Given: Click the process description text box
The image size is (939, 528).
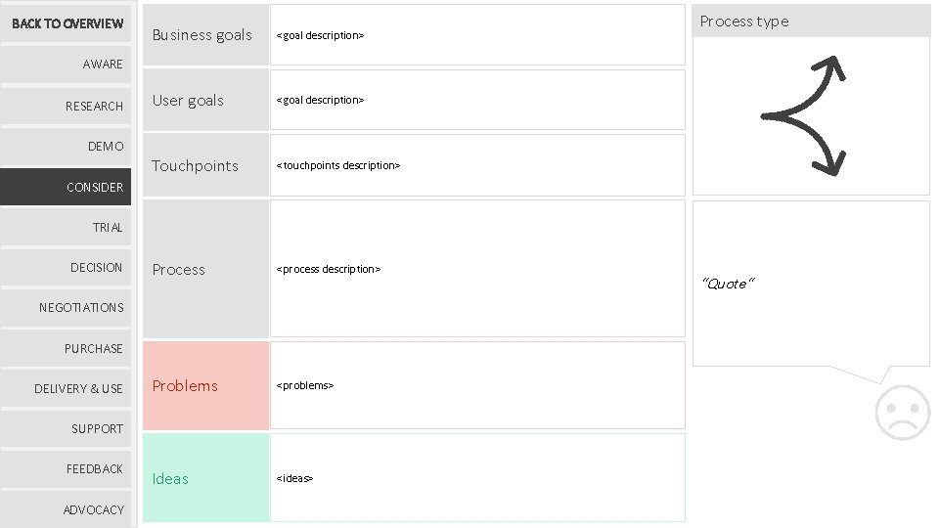Looking at the screenshot, I should pos(477,269).
